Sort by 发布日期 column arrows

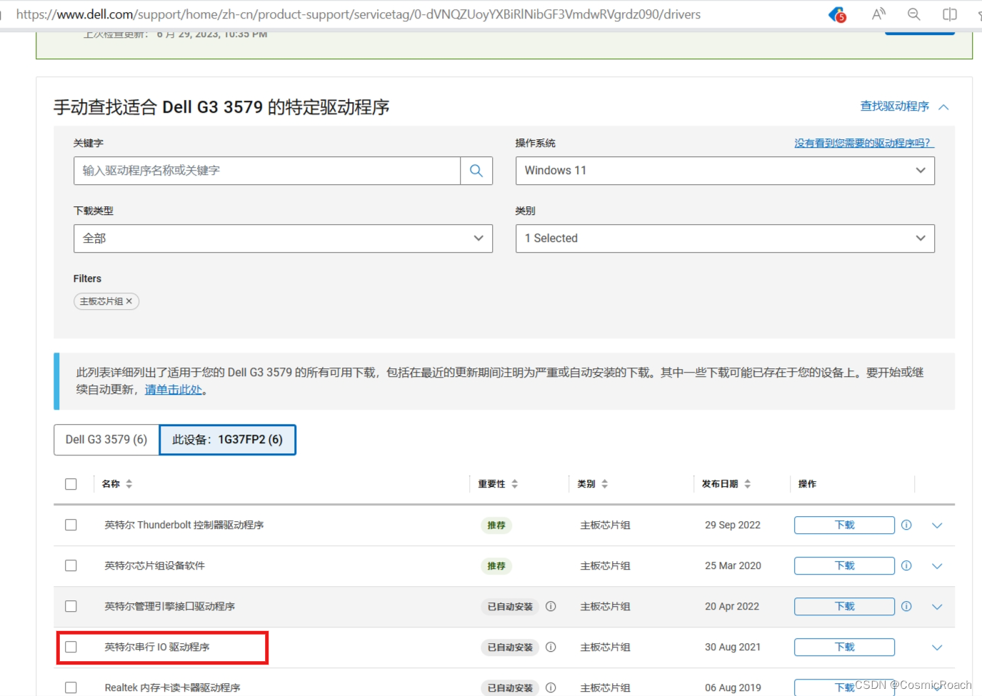747,484
